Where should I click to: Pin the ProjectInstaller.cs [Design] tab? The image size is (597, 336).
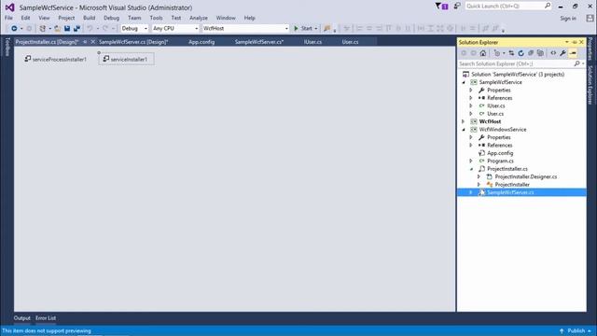[85, 42]
